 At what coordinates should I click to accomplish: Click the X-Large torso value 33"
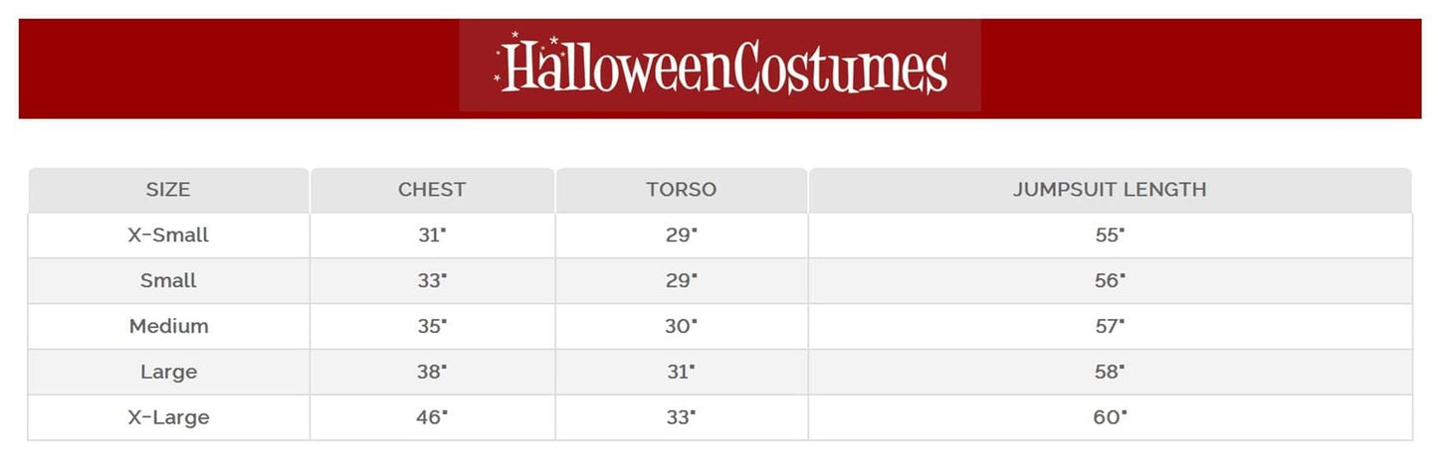pos(681,418)
